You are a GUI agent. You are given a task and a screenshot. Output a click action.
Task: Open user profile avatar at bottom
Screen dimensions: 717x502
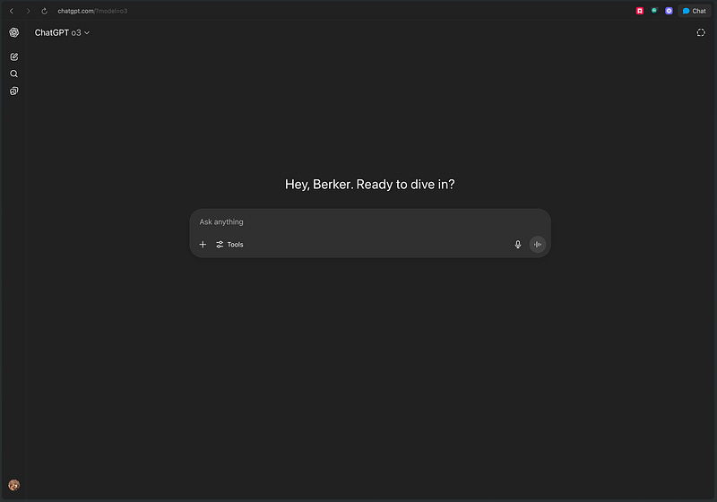[14, 485]
